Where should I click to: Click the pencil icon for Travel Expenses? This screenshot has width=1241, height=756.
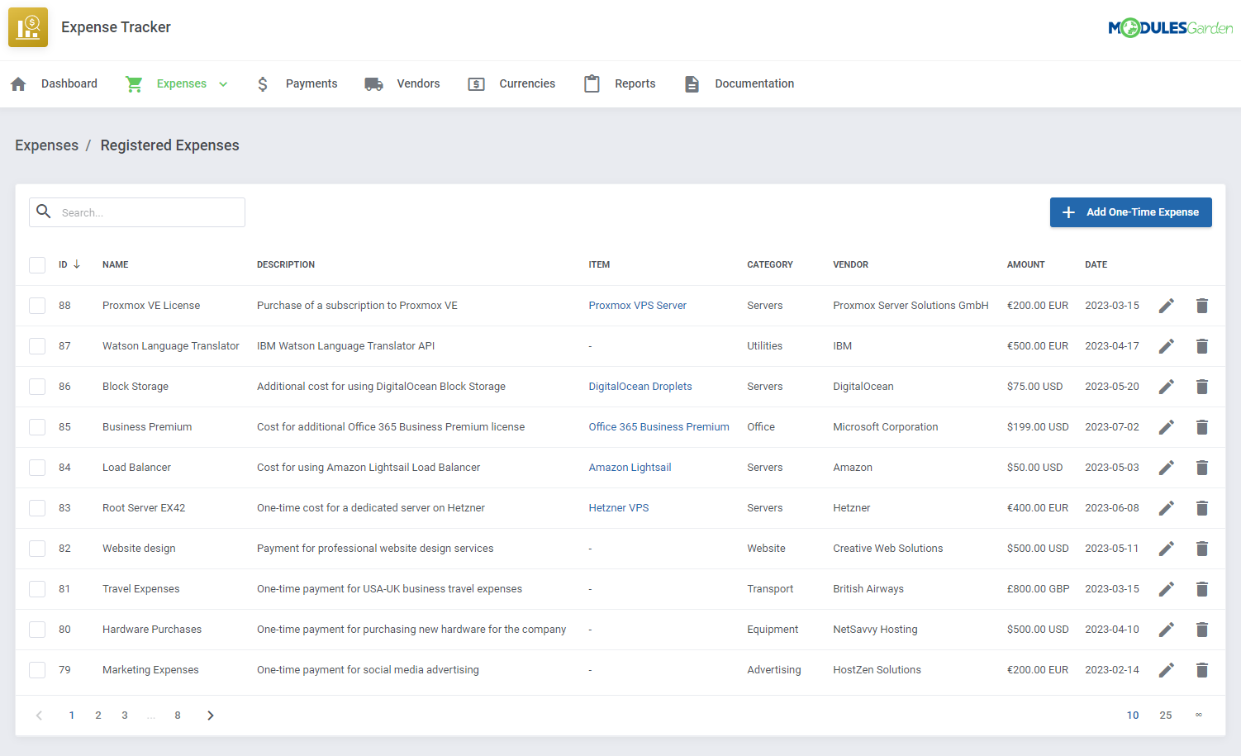pos(1166,589)
